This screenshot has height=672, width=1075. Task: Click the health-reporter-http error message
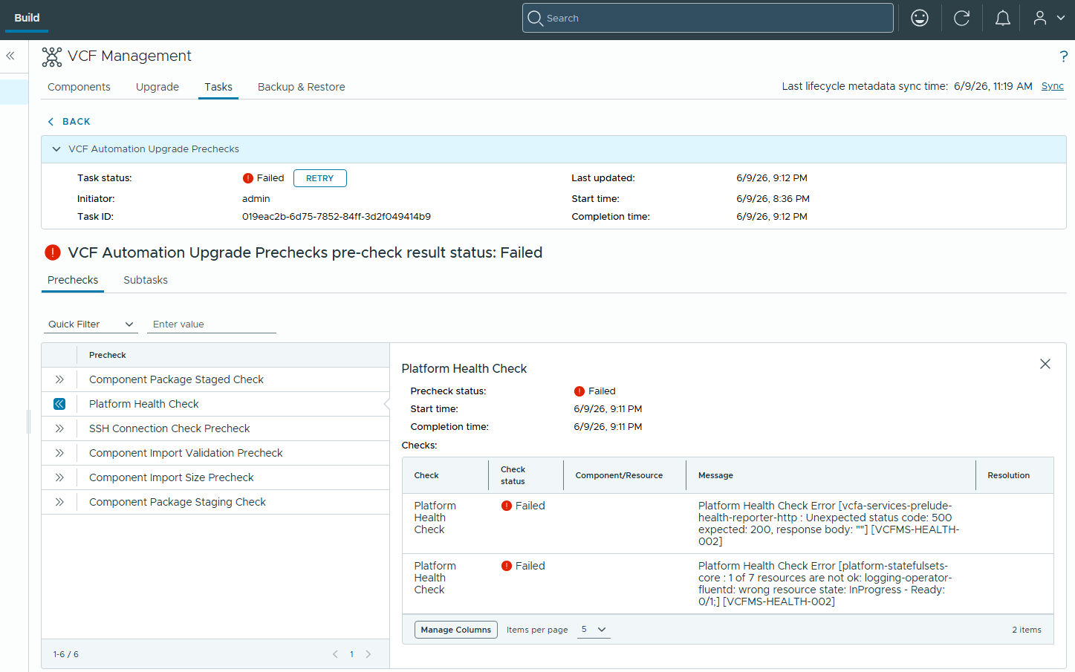[829, 523]
